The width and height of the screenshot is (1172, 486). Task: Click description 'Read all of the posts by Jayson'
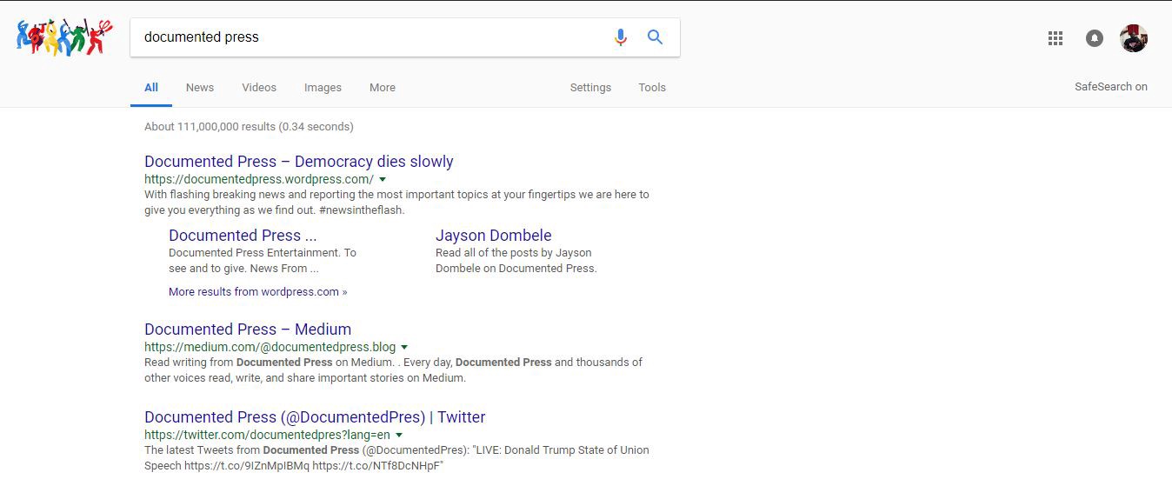(516, 261)
